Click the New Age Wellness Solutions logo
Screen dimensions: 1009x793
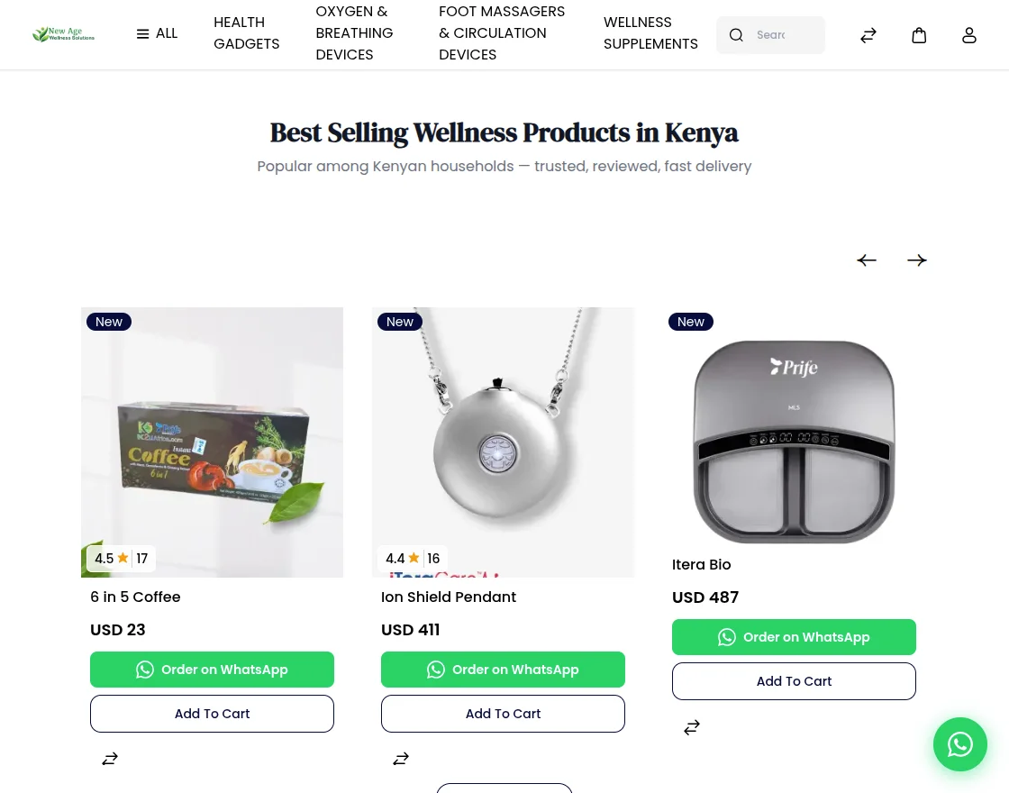tap(63, 34)
